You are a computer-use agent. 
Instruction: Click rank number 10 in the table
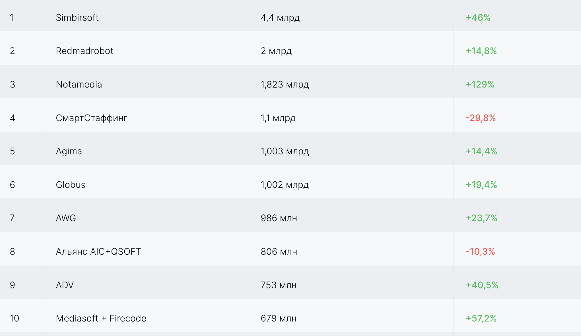click(14, 318)
